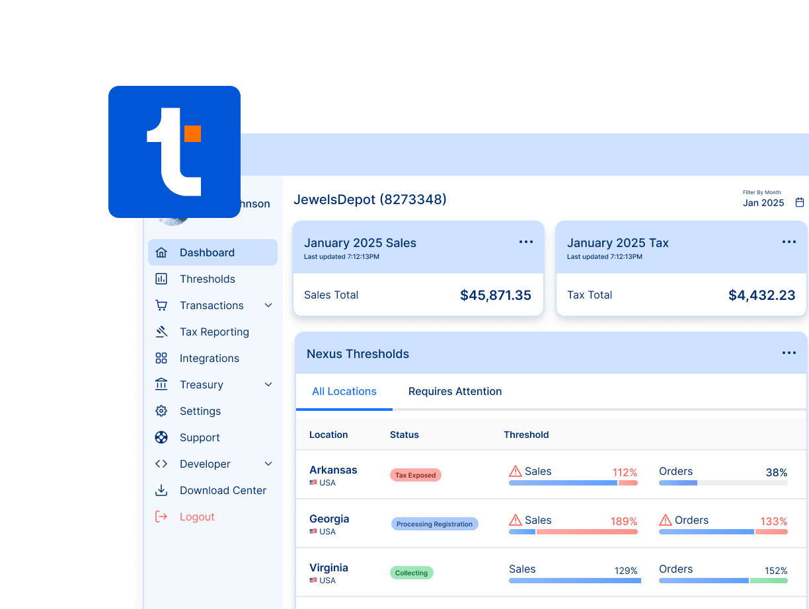Click the Logout exit icon

[x=161, y=517]
